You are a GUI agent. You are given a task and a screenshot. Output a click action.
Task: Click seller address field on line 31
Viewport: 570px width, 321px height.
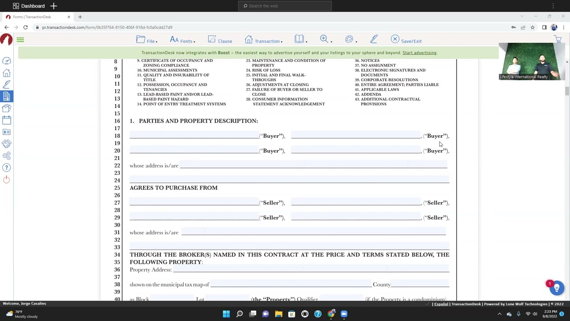click(x=313, y=232)
